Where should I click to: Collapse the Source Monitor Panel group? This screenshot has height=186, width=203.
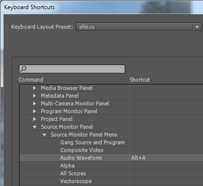(x=35, y=127)
